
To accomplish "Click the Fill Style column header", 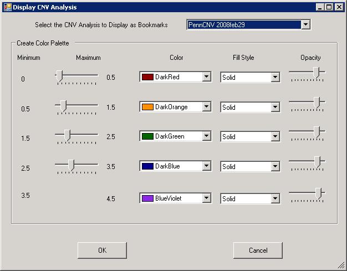I will pos(243,58).
